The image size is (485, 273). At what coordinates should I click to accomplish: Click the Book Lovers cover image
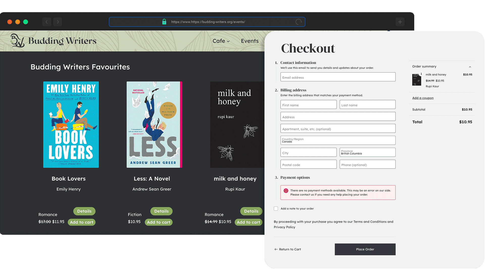(x=71, y=125)
